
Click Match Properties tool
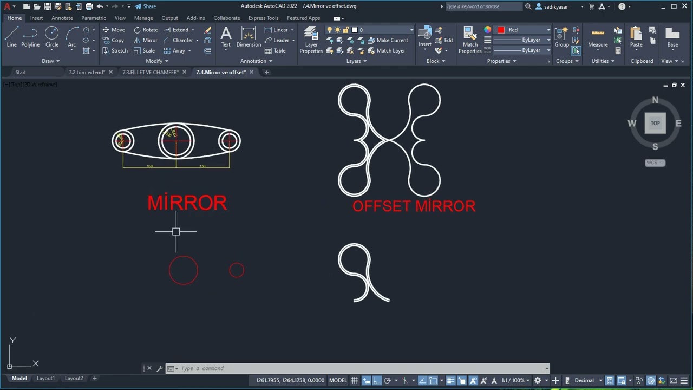click(x=470, y=40)
